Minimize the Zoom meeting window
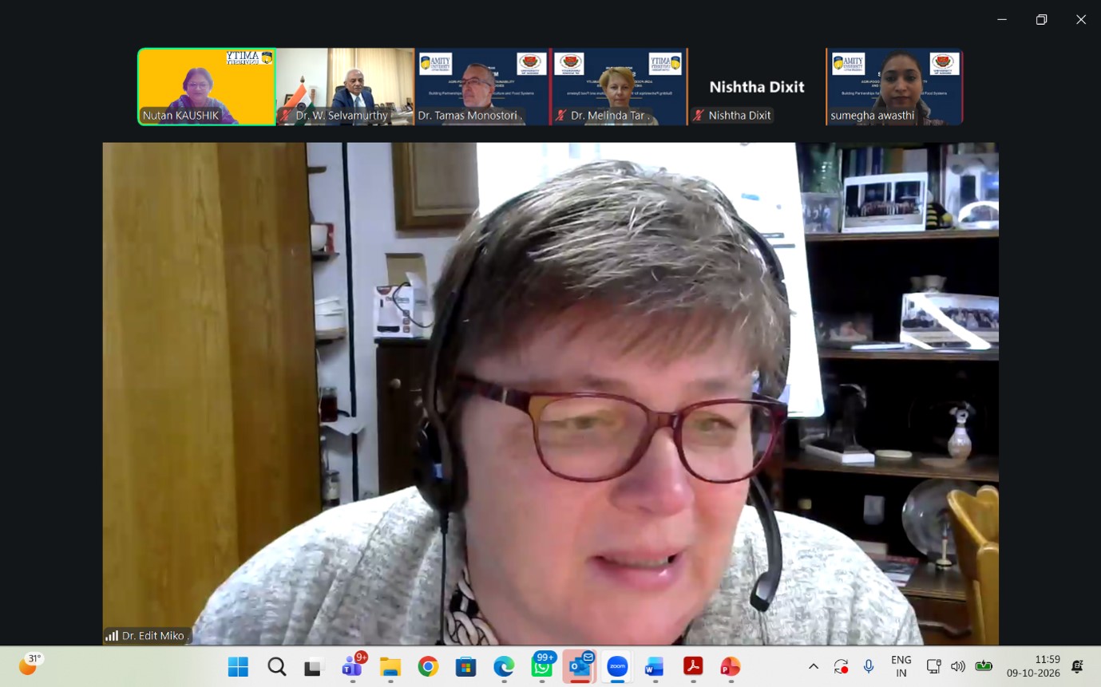The width and height of the screenshot is (1101, 687). coord(1002,20)
